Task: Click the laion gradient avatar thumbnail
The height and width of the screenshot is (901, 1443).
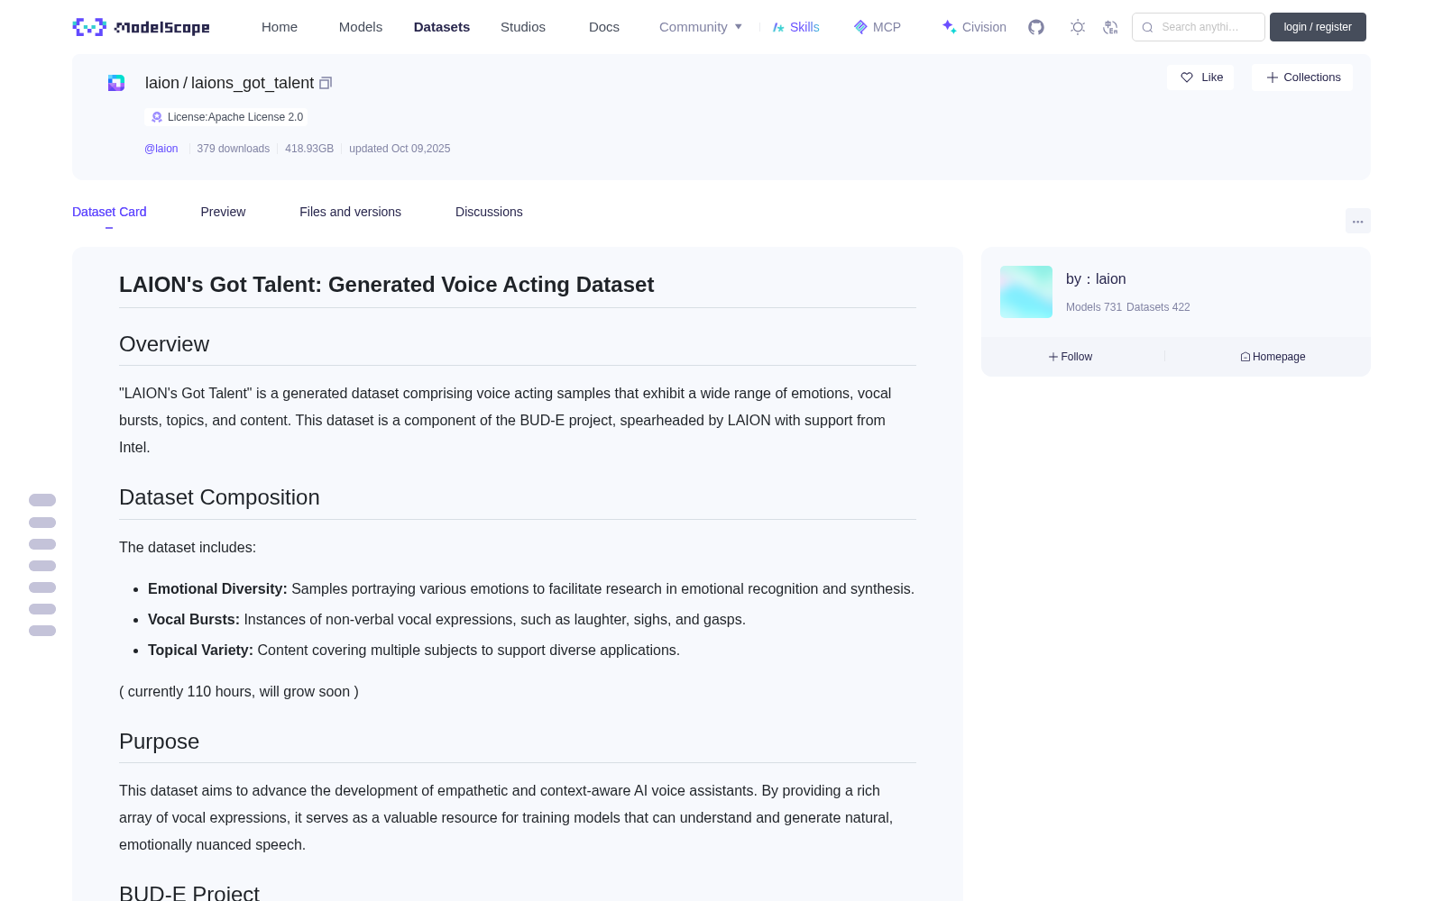Action: pos(1026,292)
